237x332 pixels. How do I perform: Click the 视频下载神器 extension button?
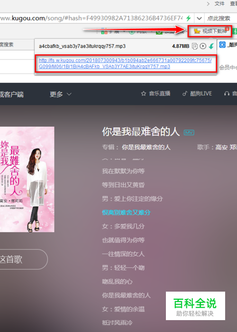click(210, 31)
